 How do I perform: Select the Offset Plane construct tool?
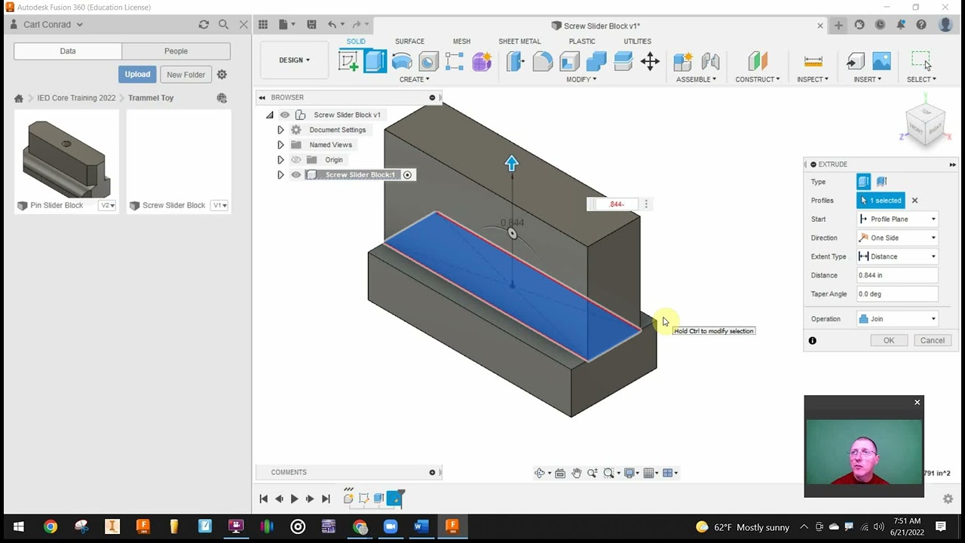[758, 61]
